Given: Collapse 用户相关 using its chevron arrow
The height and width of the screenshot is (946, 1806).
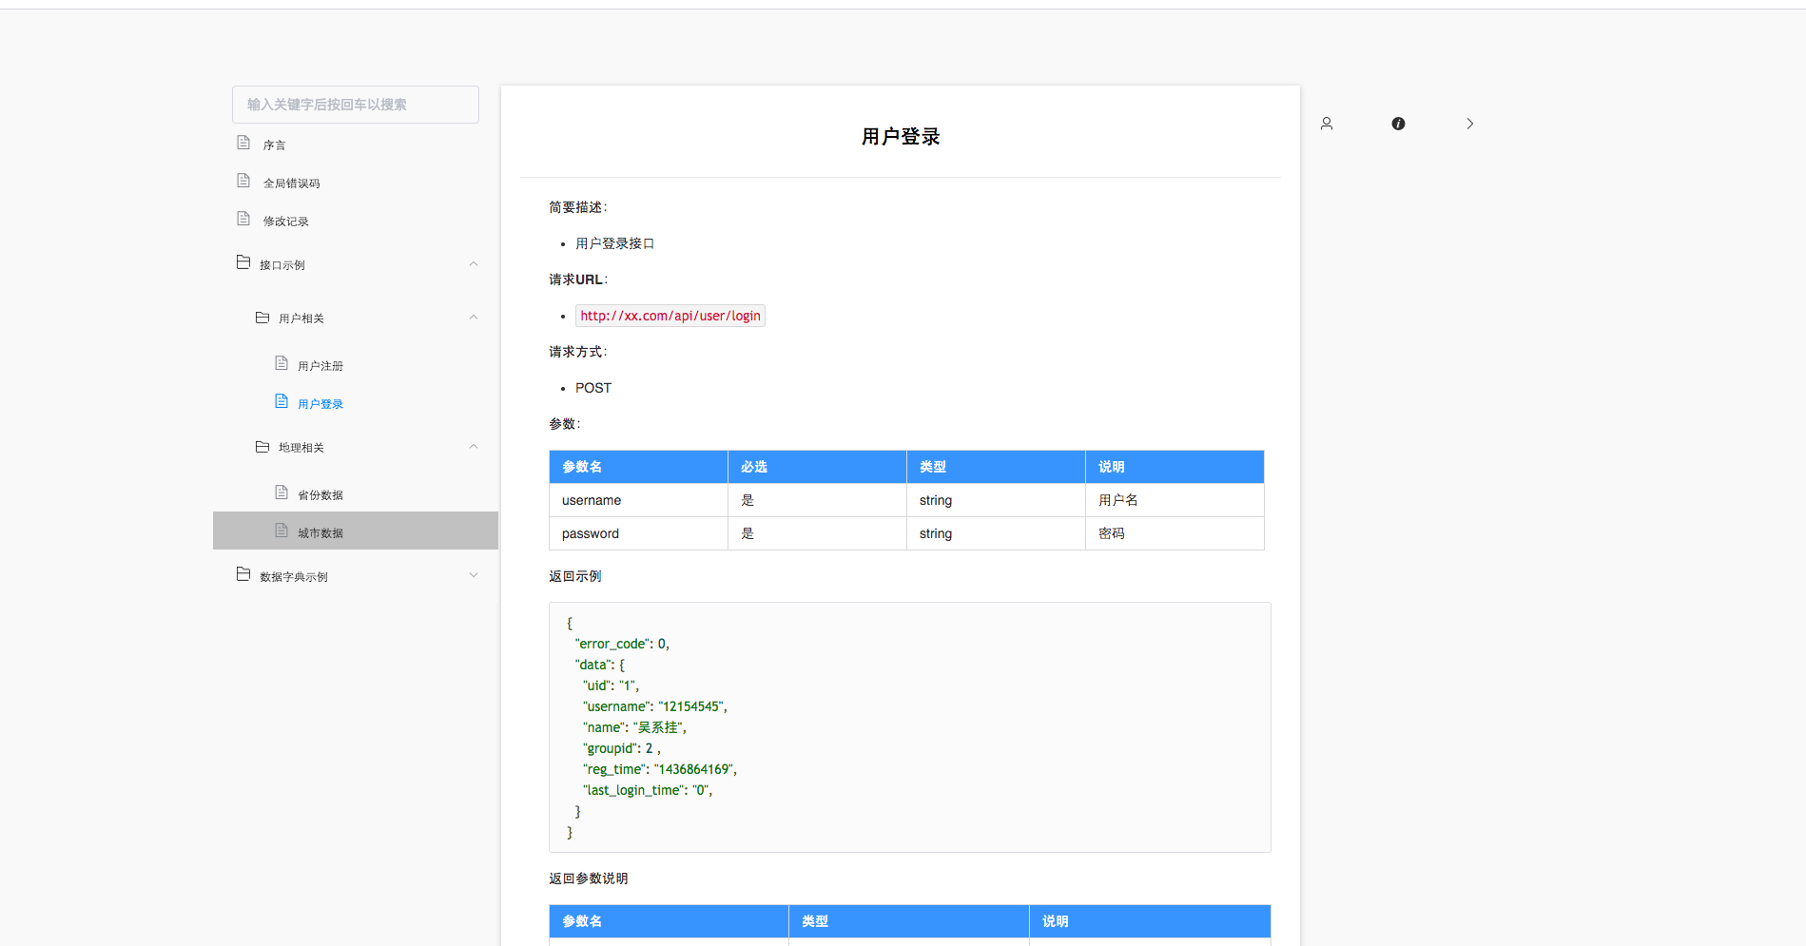Looking at the screenshot, I should click(x=474, y=317).
